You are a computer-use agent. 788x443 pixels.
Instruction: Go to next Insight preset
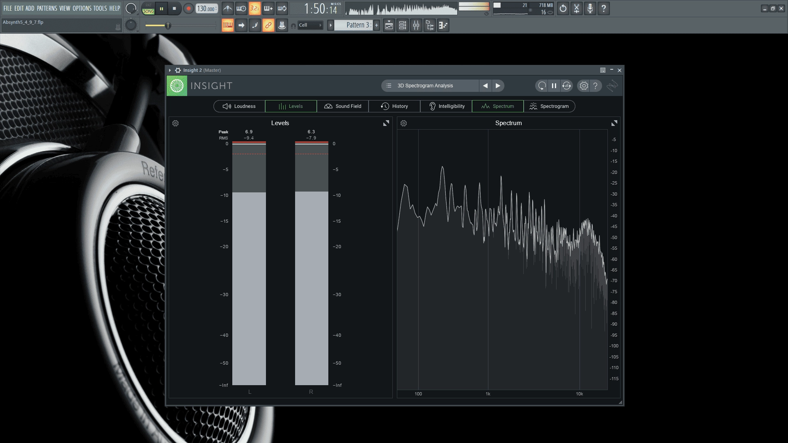(498, 86)
